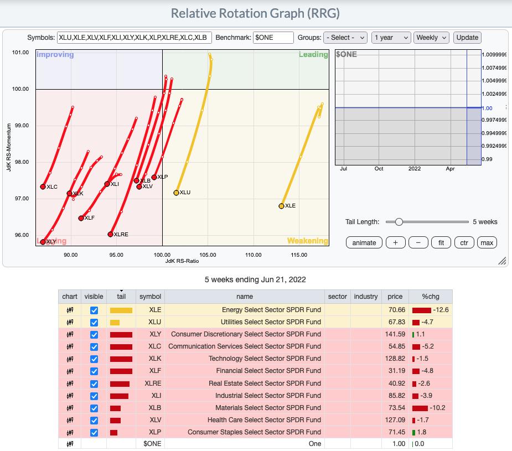This screenshot has height=451, width=512.
Task: Grab the resize handle of the chart panel
Action: click(502, 261)
